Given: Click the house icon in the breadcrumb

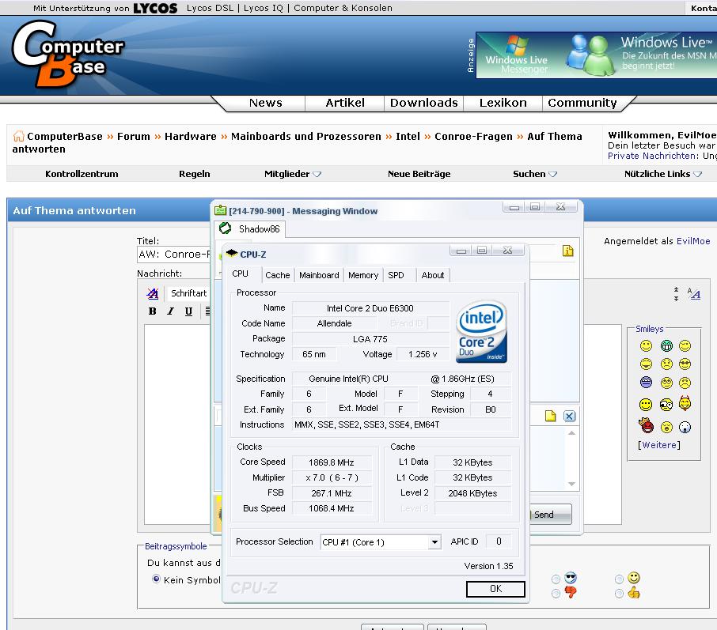Looking at the screenshot, I should pos(18,136).
